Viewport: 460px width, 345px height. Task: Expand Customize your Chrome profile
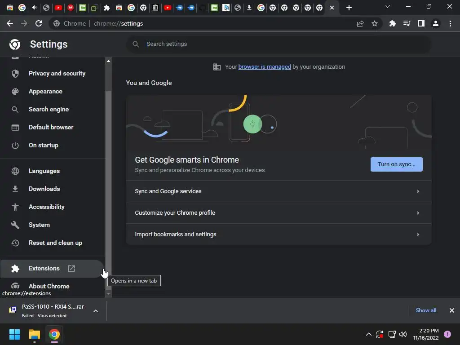click(x=279, y=212)
